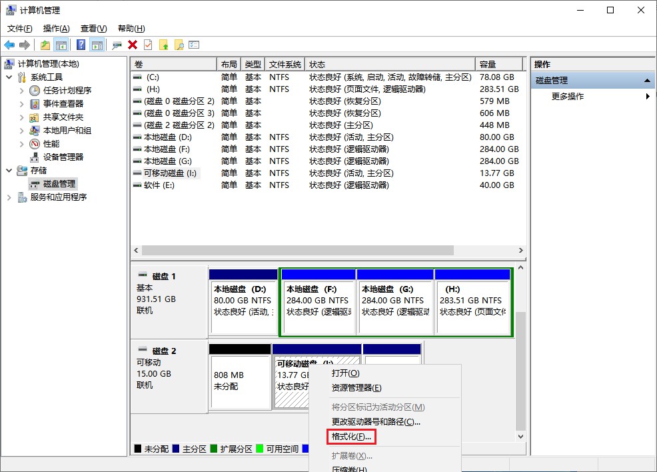This screenshot has height=472, width=657.
Task: Click the yellow page with magnifier icon
Action: tap(179, 45)
